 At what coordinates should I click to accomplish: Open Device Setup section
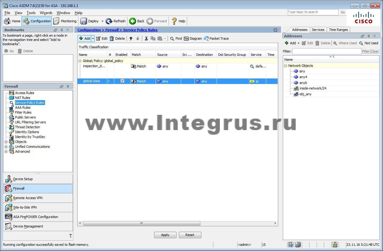(x=38, y=179)
